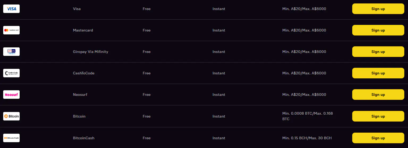Viewport: 408px width, 148px height.
Task: Hit Sign up for Giropay Via Mifinity
Action: pyautogui.click(x=378, y=52)
